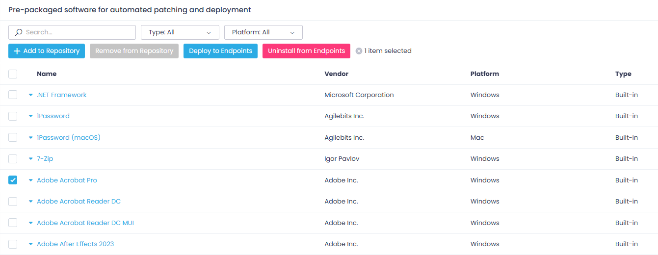Open the 7-Zip link
Screen dimensions: 658x255
(x=45, y=159)
